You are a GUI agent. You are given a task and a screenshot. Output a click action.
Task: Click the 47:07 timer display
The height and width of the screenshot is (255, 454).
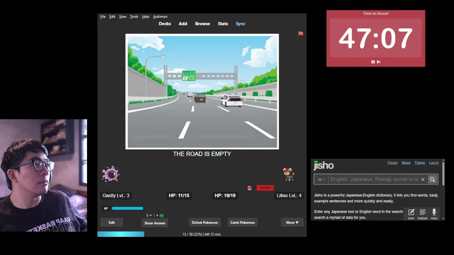point(376,38)
